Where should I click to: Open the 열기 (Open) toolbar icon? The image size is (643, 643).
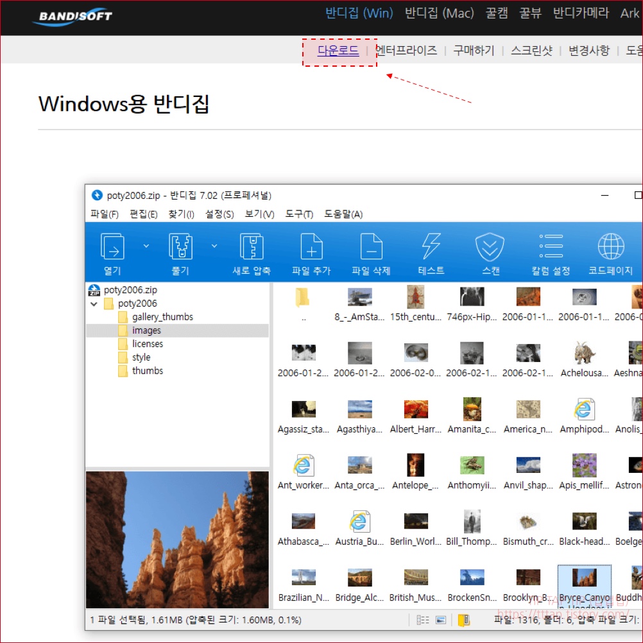[x=112, y=247]
